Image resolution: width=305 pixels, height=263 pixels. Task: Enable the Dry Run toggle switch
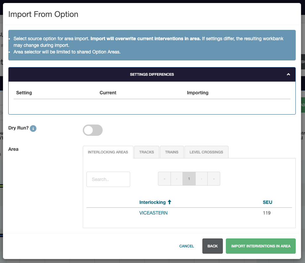93,130
